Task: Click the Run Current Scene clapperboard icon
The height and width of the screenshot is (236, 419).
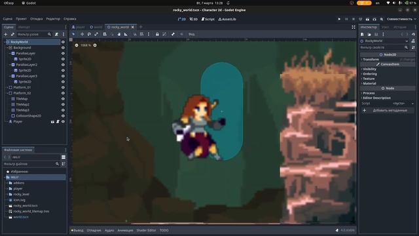Action: [x=367, y=19]
